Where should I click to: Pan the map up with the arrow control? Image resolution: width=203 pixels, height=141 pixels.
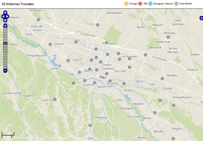coord(5,12)
